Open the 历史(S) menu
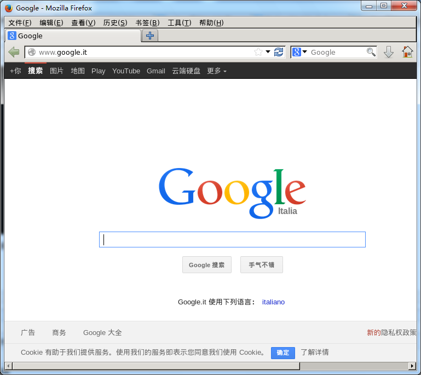421x375 pixels. [x=115, y=23]
